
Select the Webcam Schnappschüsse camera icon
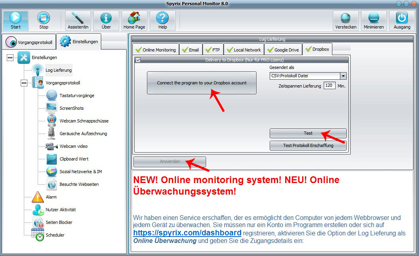click(x=52, y=121)
